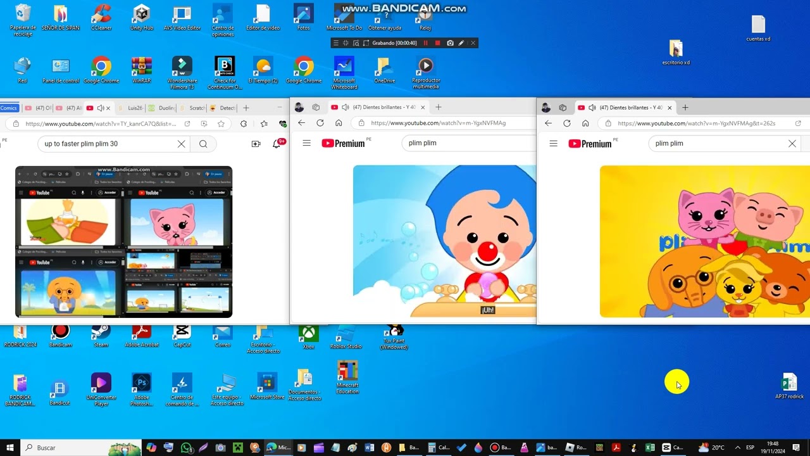Image resolution: width=810 pixels, height=456 pixels.
Task: Favorite this page with the star icon
Action: click(x=221, y=123)
